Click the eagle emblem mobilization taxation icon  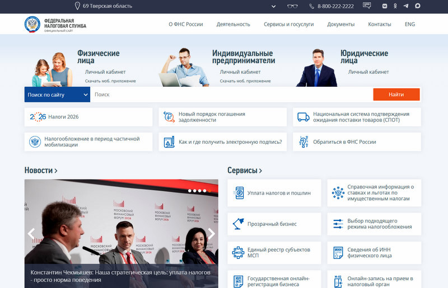click(35, 142)
